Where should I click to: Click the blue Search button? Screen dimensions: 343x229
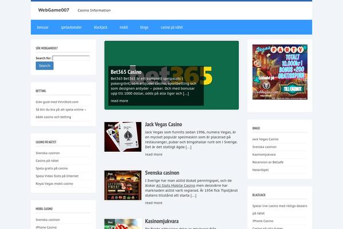coord(45,66)
